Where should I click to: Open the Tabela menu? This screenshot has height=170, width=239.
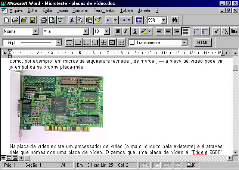(x=126, y=10)
